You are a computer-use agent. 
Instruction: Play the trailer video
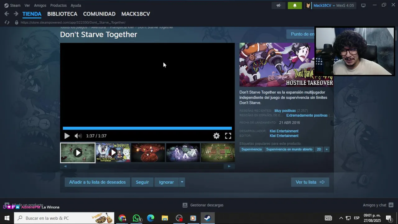click(67, 136)
